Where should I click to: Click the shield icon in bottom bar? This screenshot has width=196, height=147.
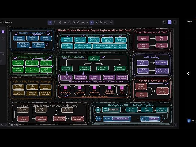coord(17,125)
